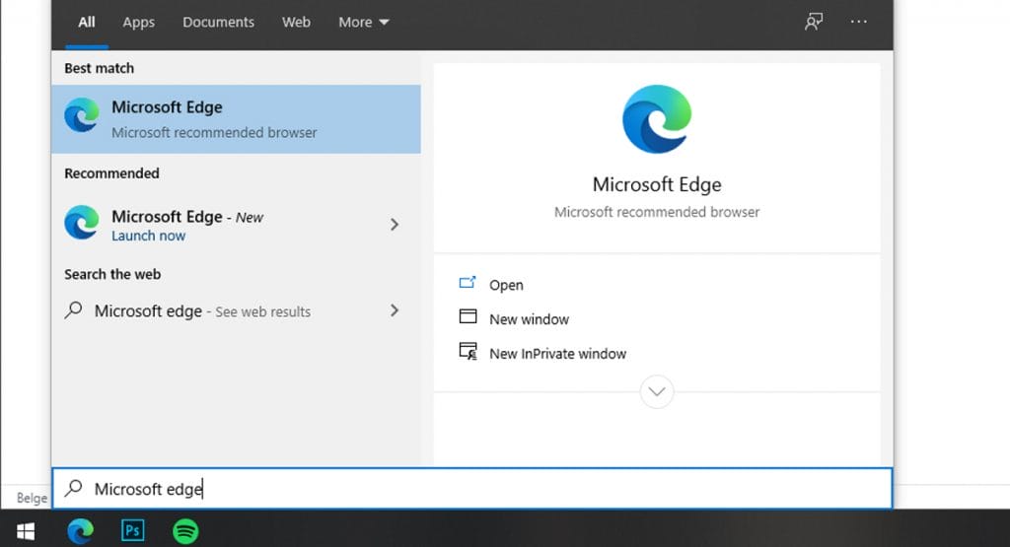Switch to the Documents tab
This screenshot has width=1010, height=547.
tap(218, 23)
